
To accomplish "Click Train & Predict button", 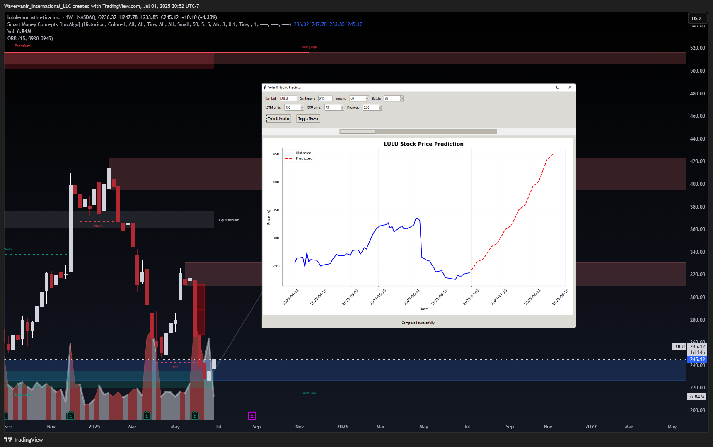I will pyautogui.click(x=278, y=119).
